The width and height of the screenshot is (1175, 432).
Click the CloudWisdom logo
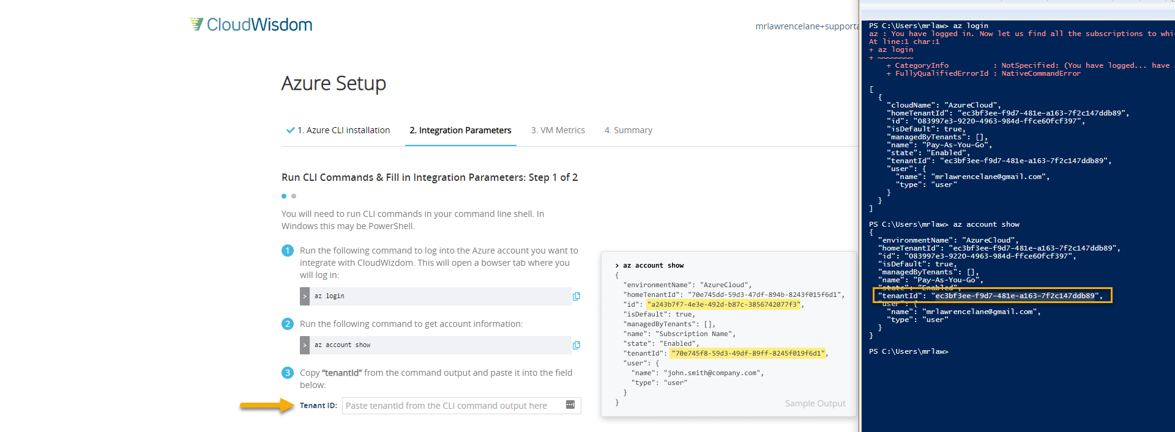point(251,24)
